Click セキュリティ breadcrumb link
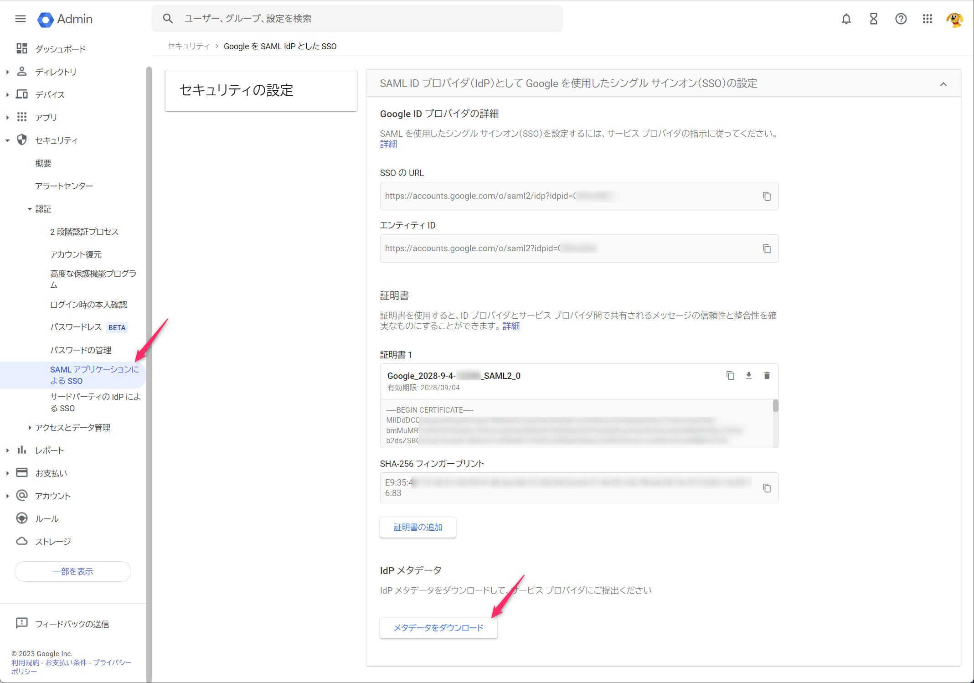Viewport: 974px width, 683px height. (x=188, y=46)
